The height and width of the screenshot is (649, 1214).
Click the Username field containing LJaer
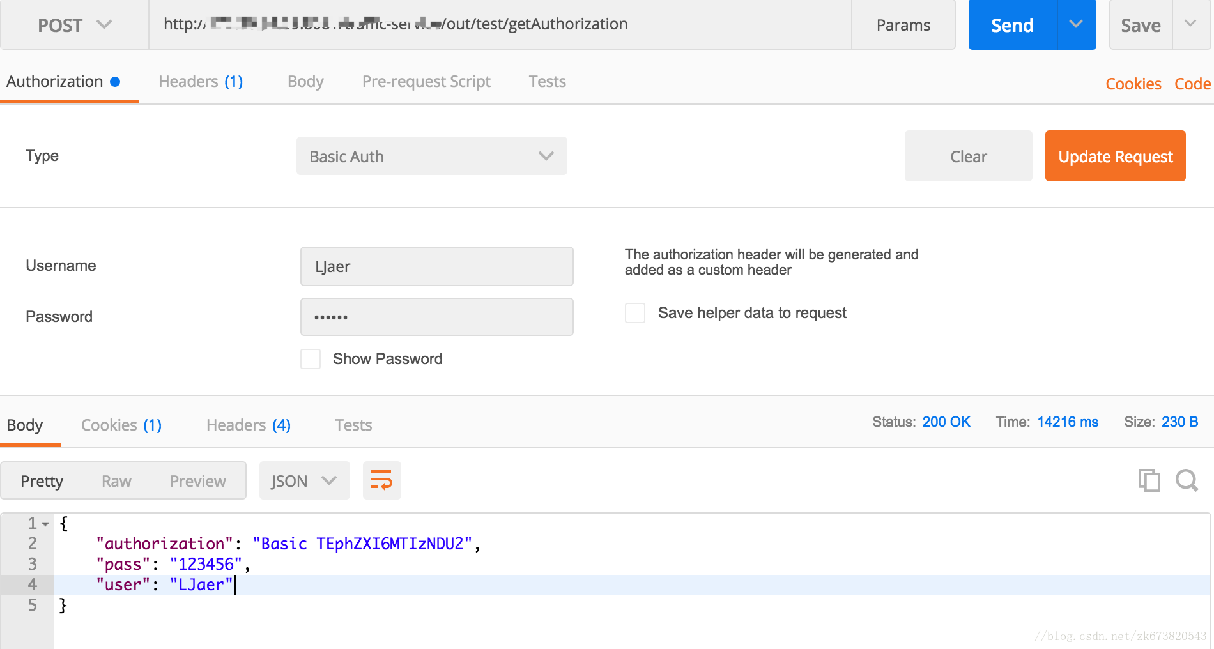437,266
